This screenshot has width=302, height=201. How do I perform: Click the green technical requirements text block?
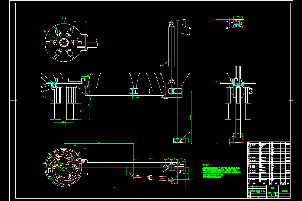221,171
